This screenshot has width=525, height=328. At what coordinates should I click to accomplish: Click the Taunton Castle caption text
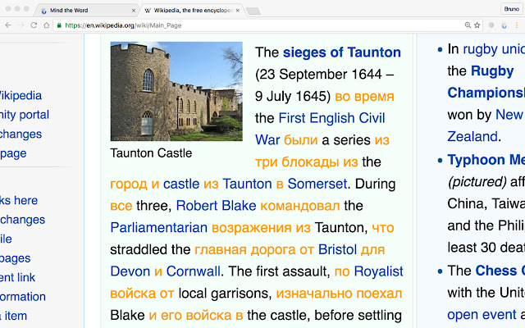pos(151,153)
